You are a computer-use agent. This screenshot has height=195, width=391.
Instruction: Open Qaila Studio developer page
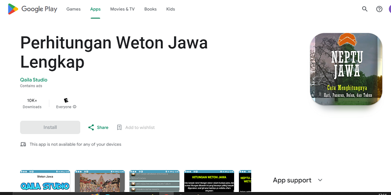(34, 80)
